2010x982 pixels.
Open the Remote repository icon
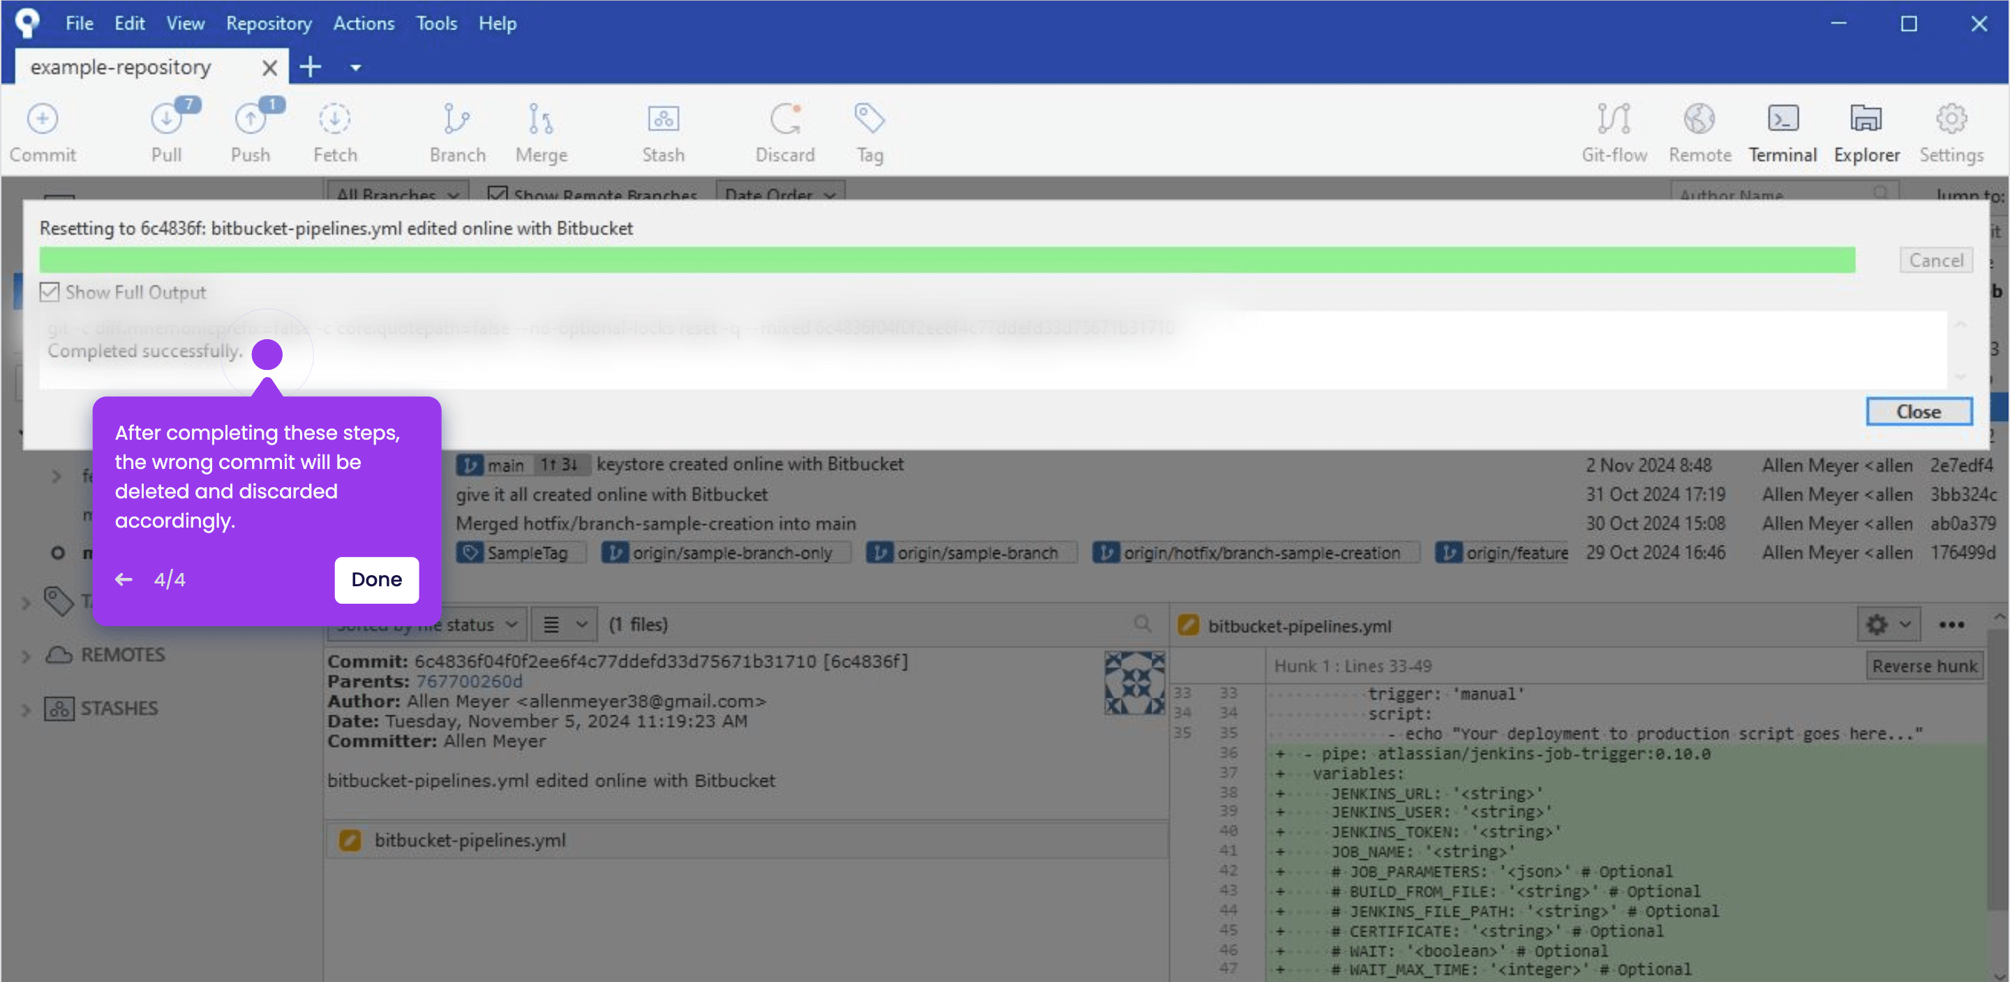[1699, 119]
